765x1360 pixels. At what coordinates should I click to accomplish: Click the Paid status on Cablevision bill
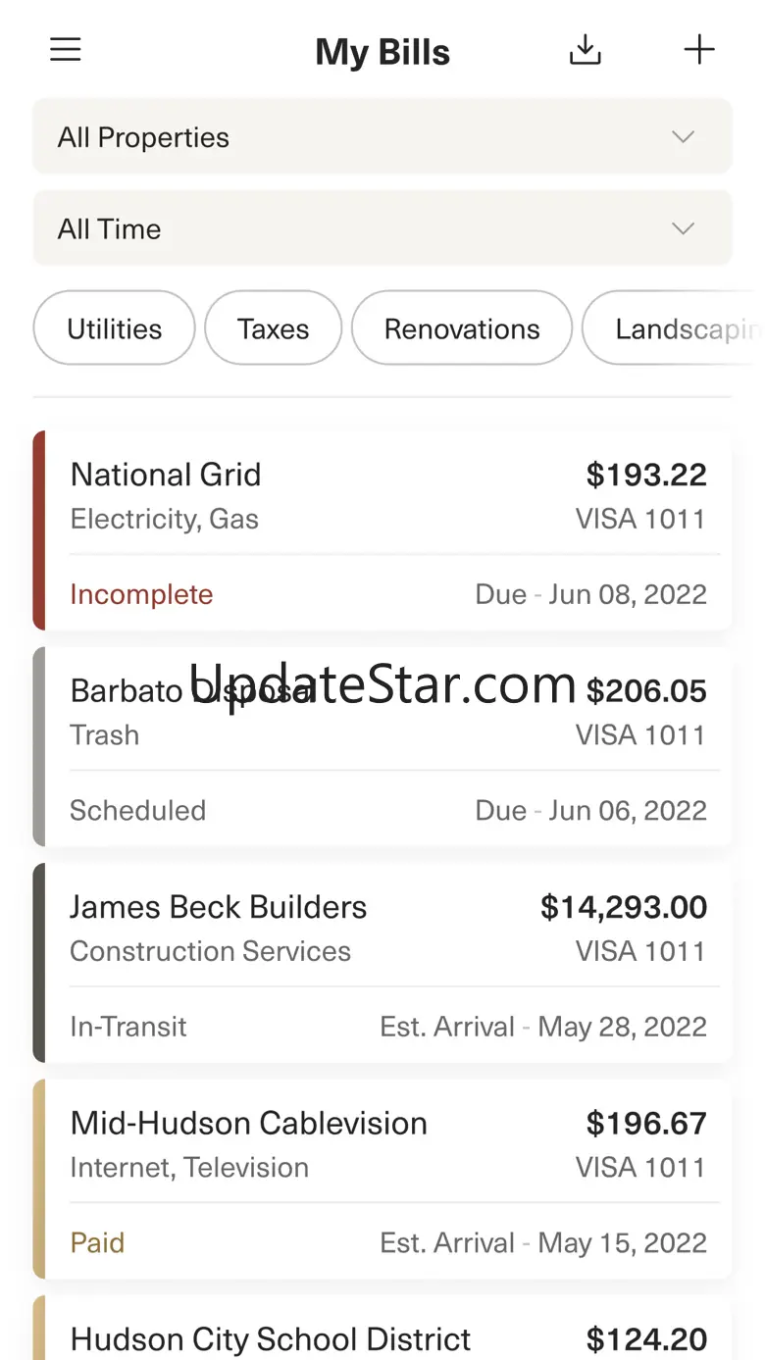click(x=97, y=1242)
